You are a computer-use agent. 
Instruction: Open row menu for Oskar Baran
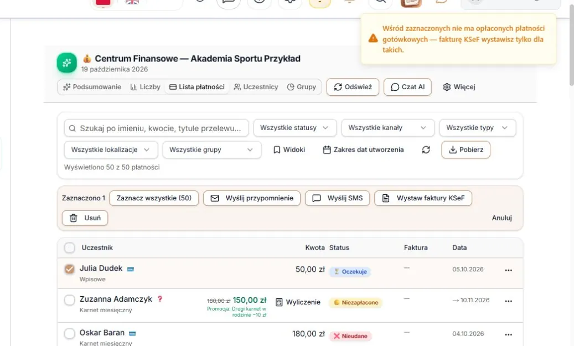click(508, 334)
